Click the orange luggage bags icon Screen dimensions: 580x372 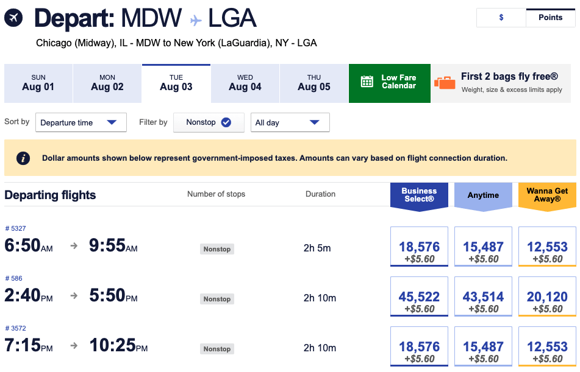pyautogui.click(x=445, y=82)
